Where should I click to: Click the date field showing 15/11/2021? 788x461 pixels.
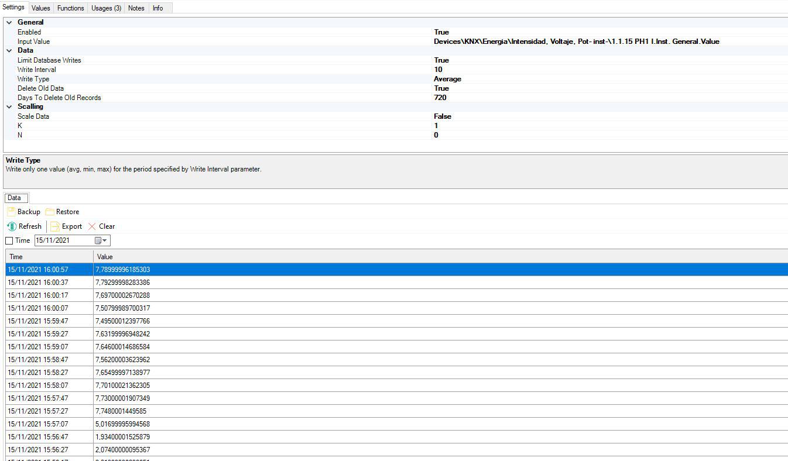pyautogui.click(x=61, y=240)
